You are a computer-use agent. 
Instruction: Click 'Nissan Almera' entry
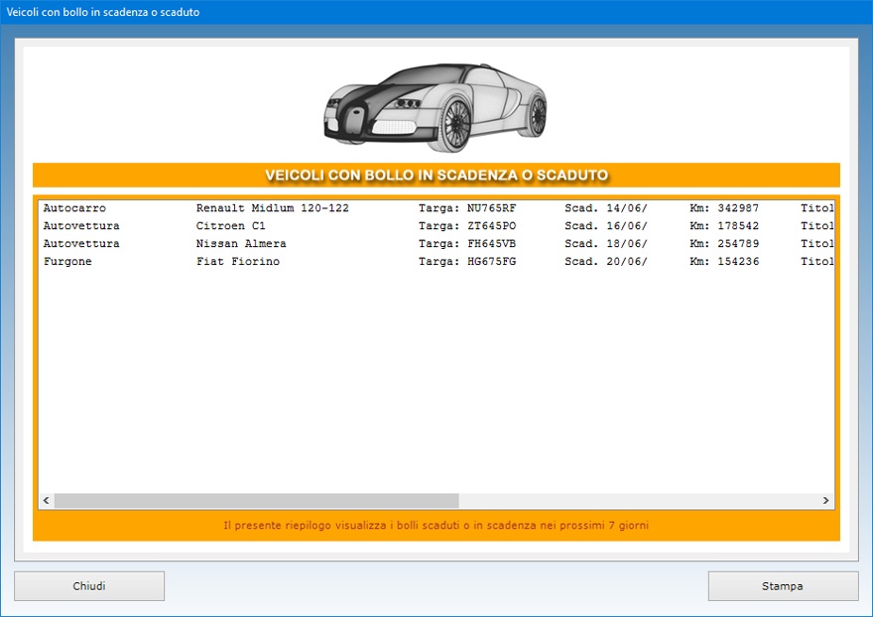click(241, 243)
